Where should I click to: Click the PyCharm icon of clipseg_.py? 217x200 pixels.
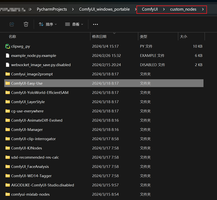tap(8, 46)
